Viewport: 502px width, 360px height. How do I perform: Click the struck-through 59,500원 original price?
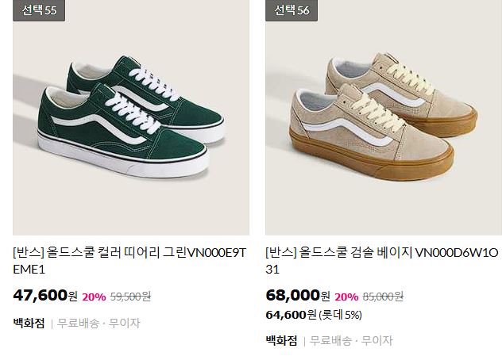pos(130,297)
